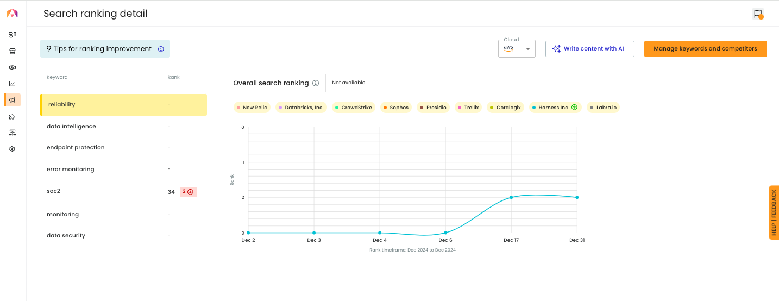Click Write content with AI button

click(589, 49)
